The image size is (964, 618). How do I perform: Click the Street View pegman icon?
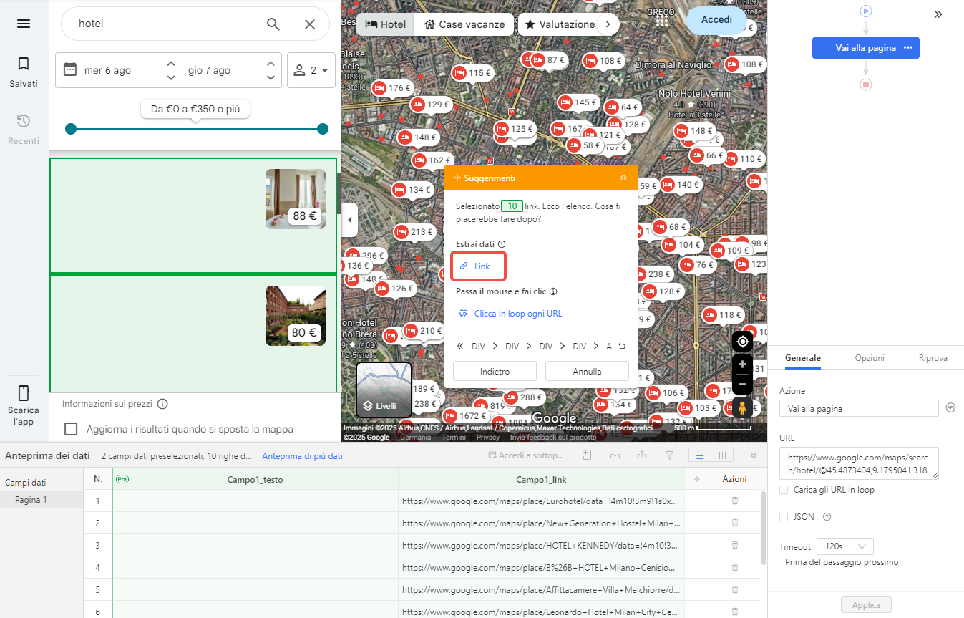pos(742,407)
